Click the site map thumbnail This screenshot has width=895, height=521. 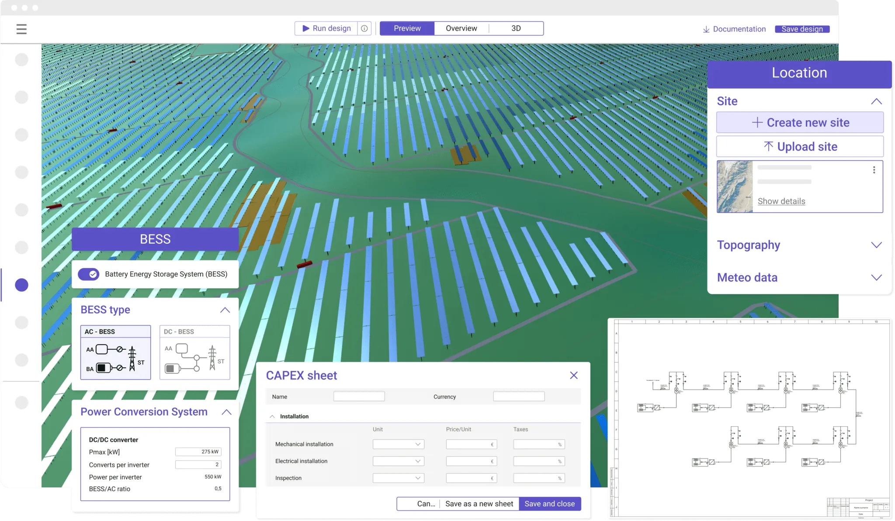[x=735, y=186]
